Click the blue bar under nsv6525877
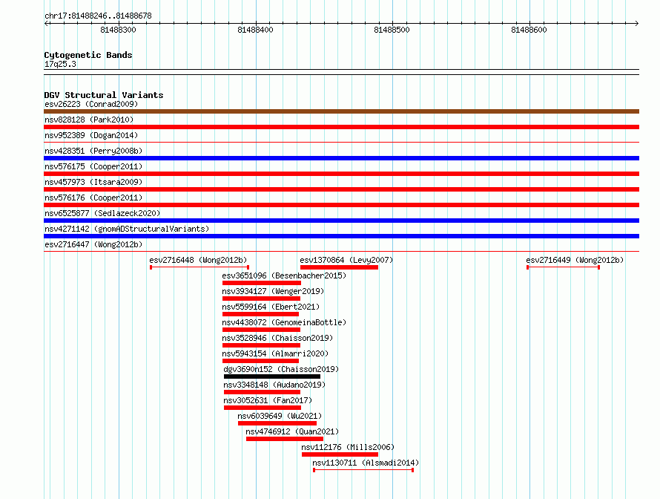Screen dimensions: 660x499 (x=341, y=221)
